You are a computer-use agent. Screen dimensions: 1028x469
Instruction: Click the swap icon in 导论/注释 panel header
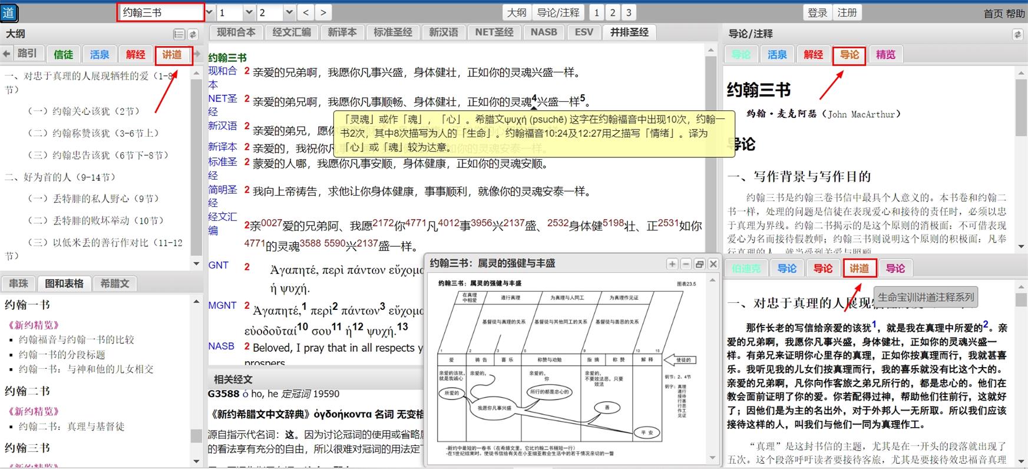(x=1017, y=34)
